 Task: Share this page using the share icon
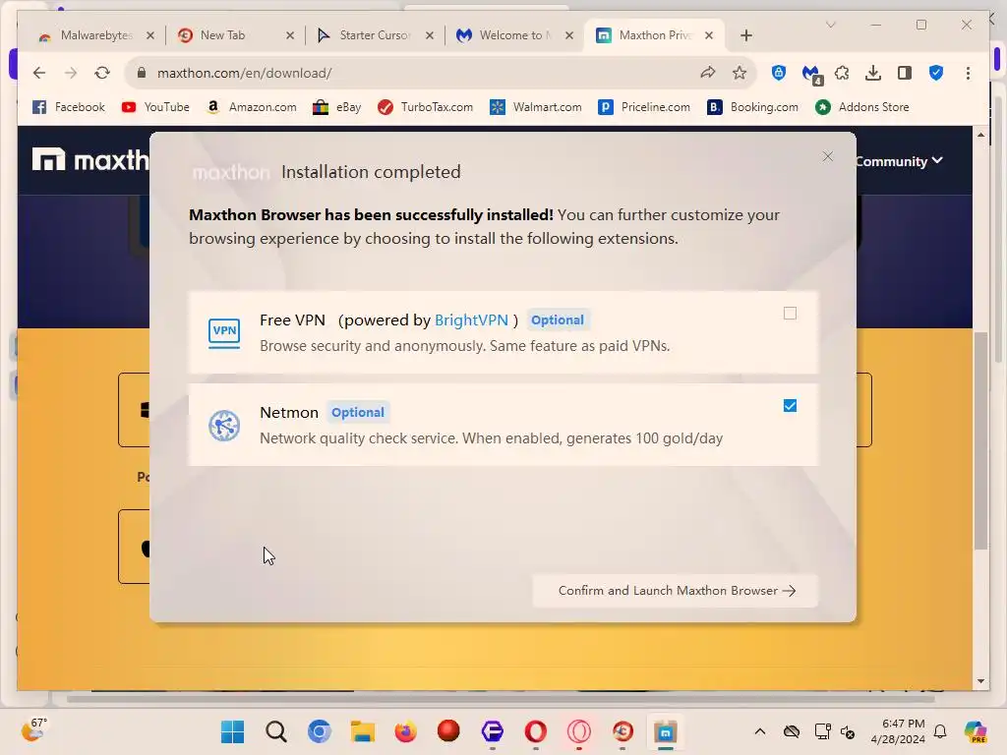point(708,73)
